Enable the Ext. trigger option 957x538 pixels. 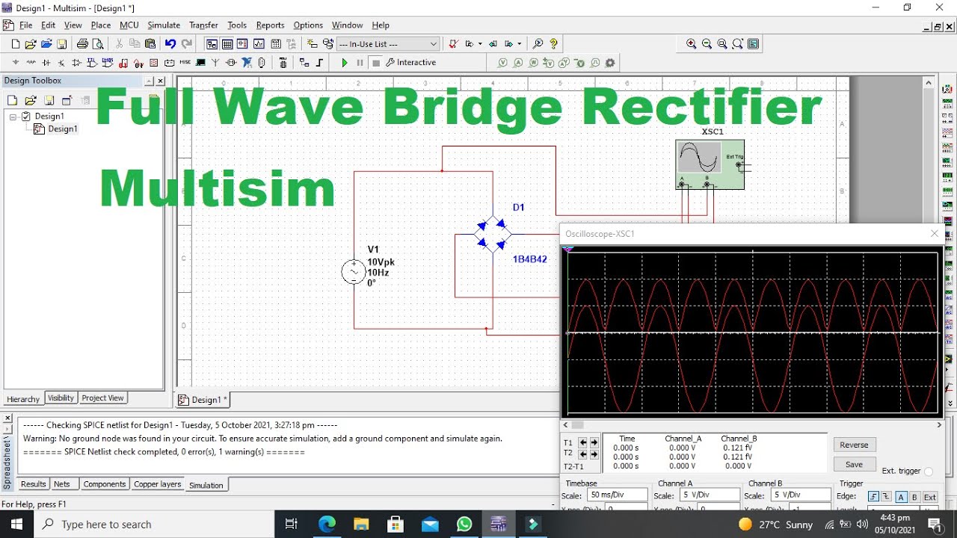[929, 471]
